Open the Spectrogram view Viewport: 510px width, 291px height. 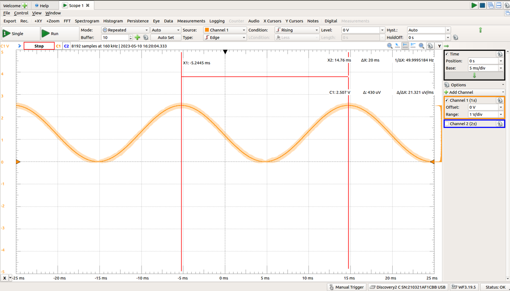click(x=87, y=21)
